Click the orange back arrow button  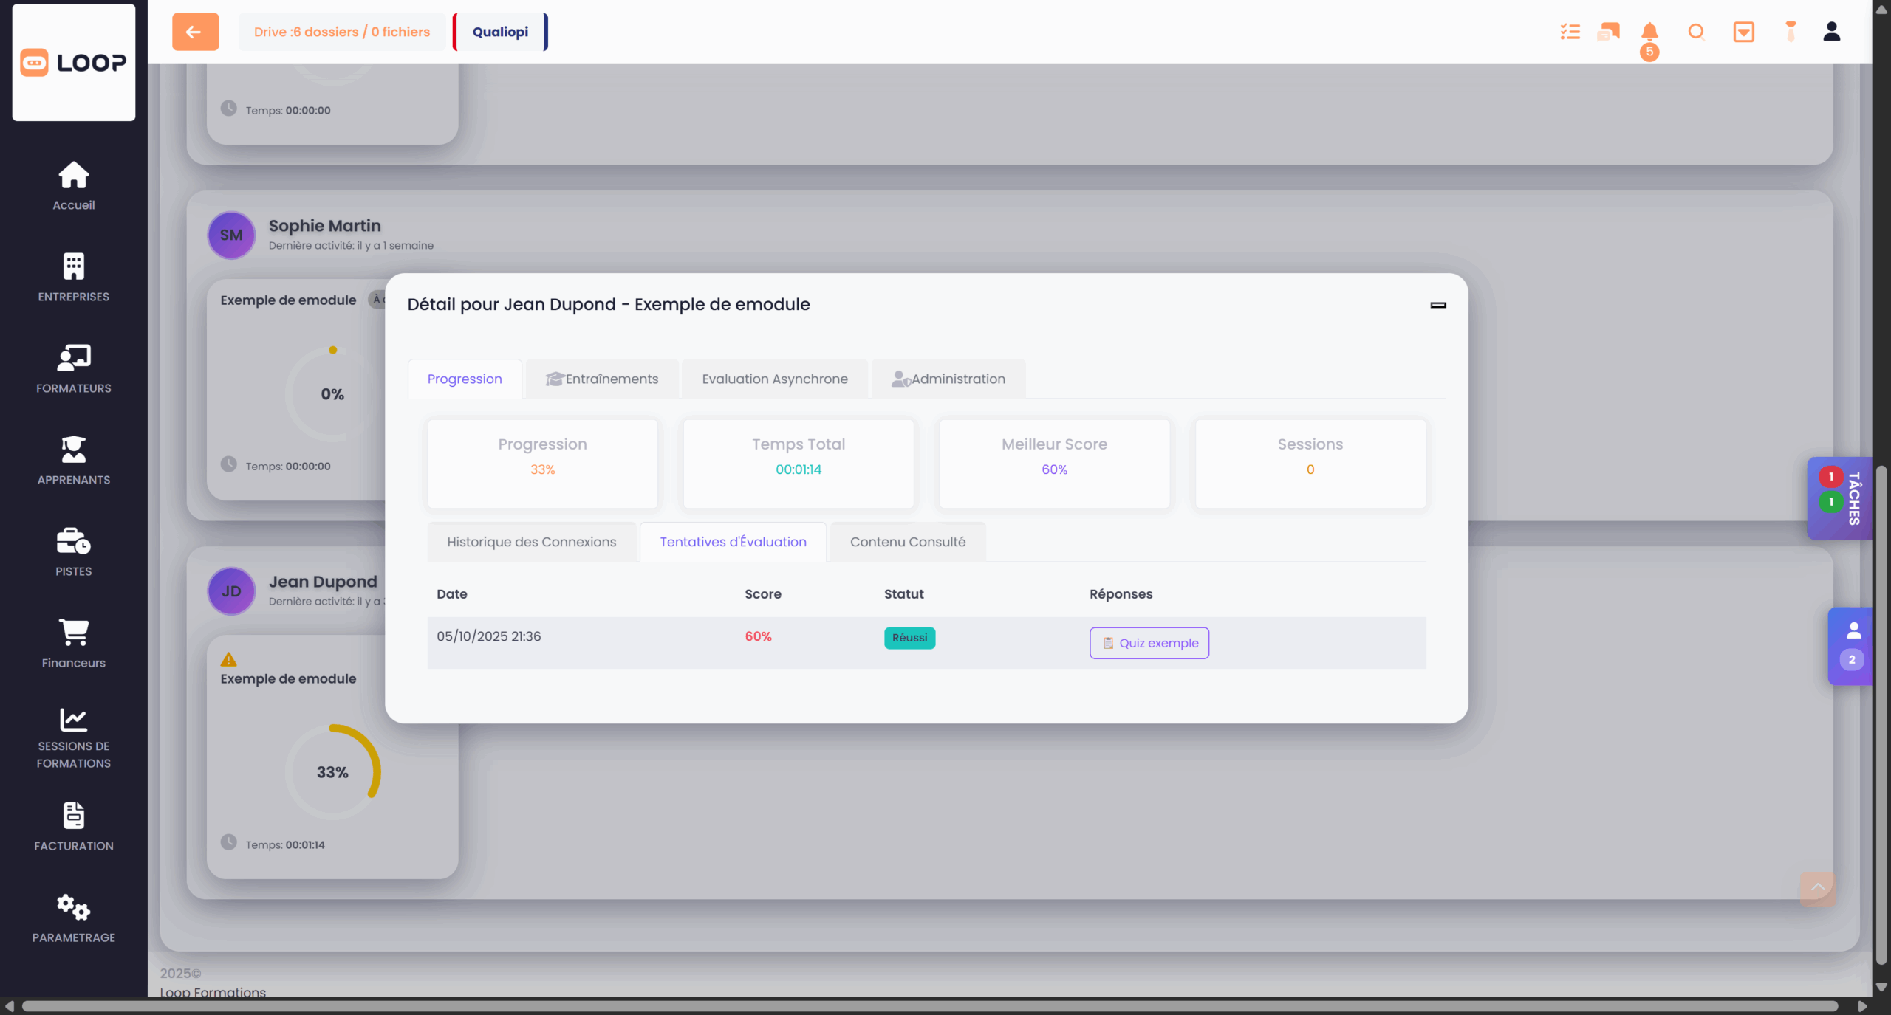195,32
